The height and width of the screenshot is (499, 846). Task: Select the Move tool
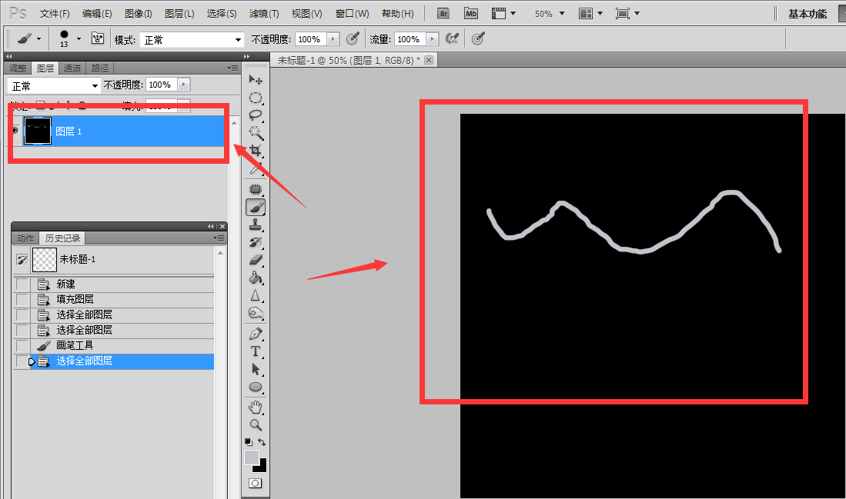click(x=256, y=80)
